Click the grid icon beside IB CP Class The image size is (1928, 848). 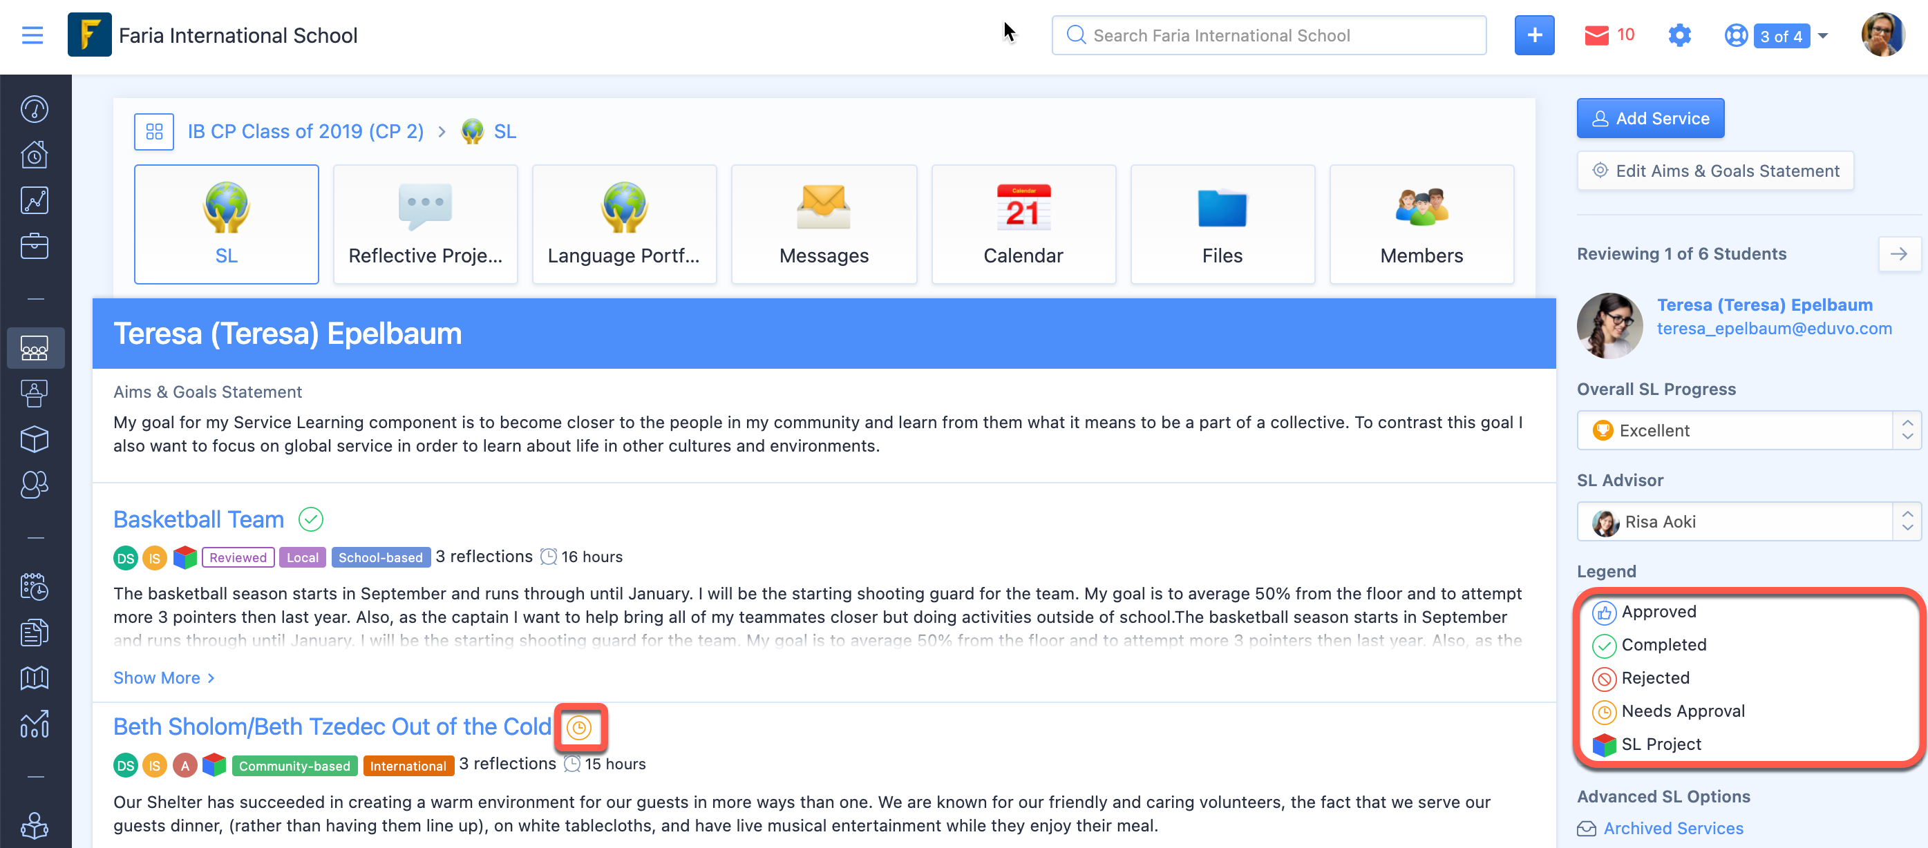[x=154, y=132]
